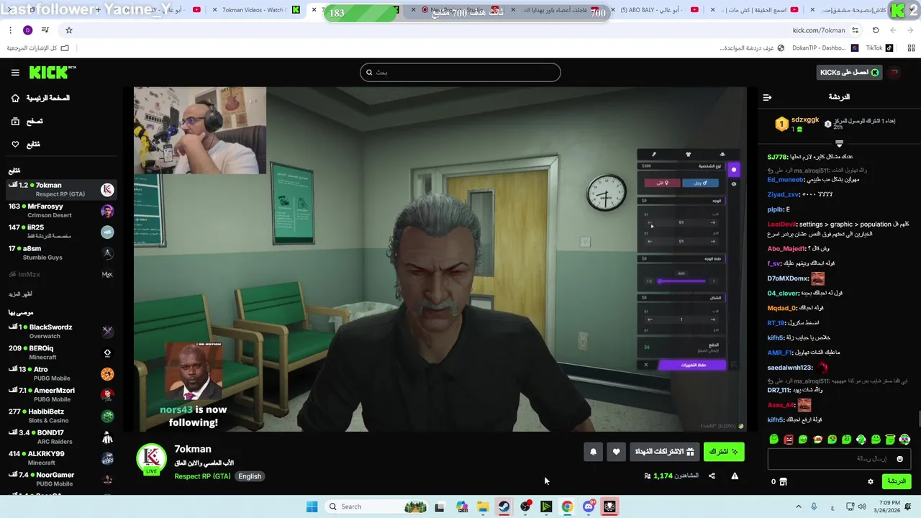Open NoorGamer PUBG Mobile channel

coord(60,479)
